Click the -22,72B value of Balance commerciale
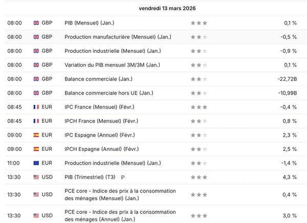This screenshot has height=223, width=307. (287, 79)
